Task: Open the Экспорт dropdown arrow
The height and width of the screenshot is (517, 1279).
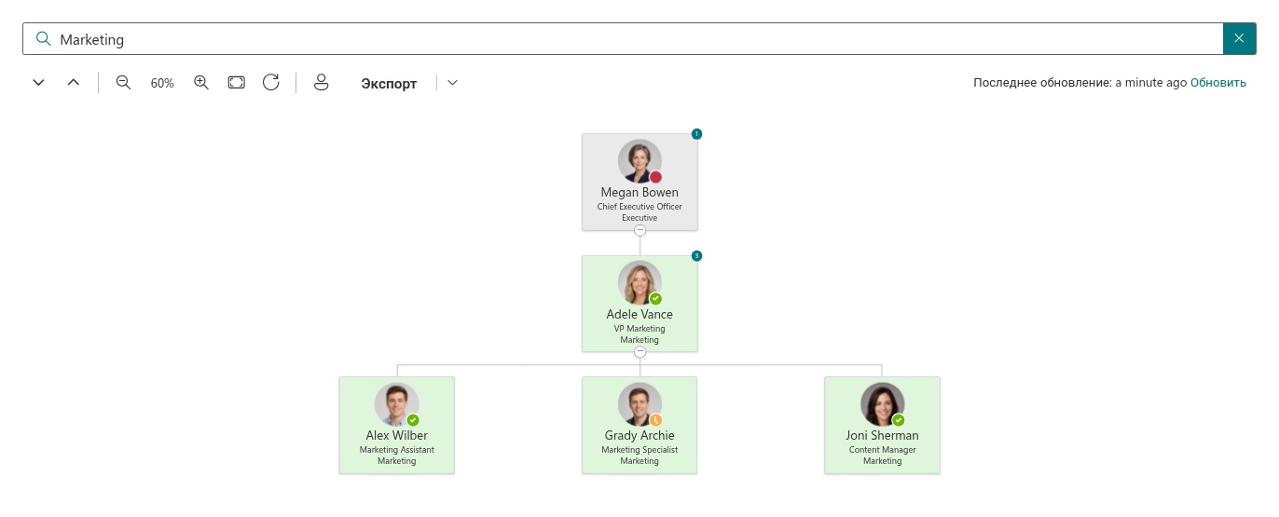Action: [452, 83]
